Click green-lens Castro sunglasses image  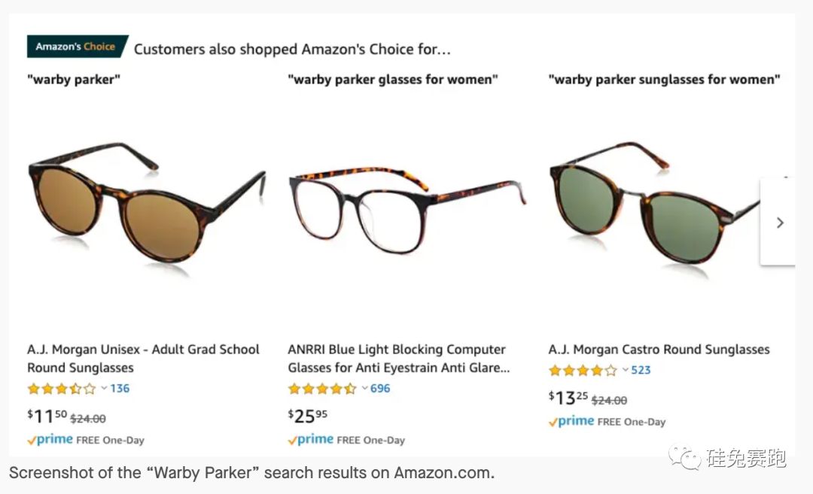click(655, 203)
